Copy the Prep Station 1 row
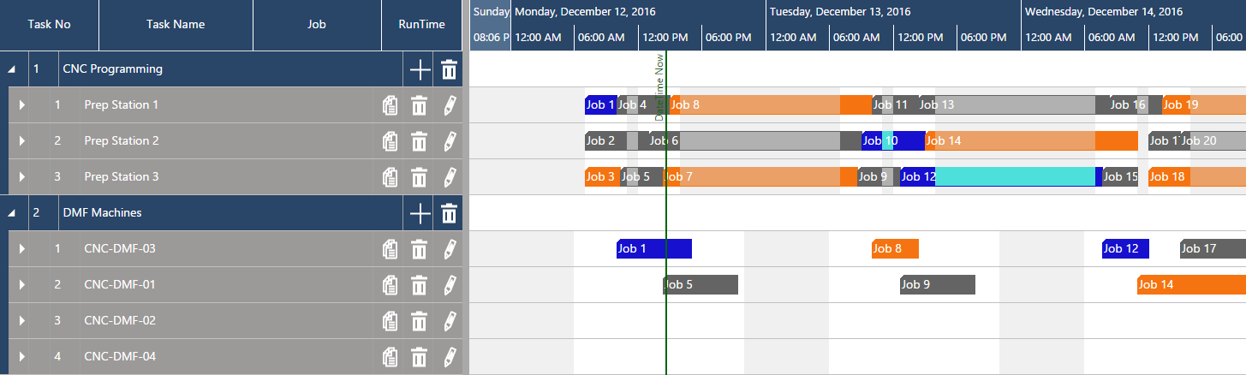 tap(390, 105)
